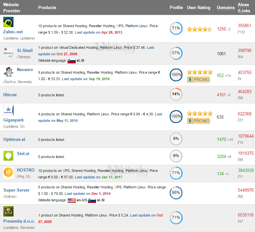Click the Presentia d.o.o. owl logo

[x=8, y=212]
